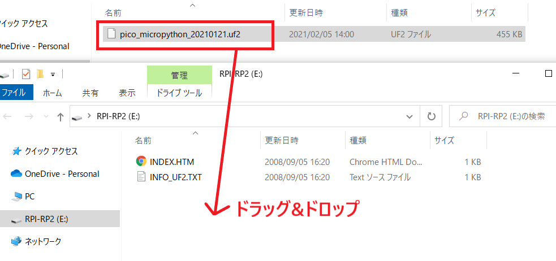This screenshot has height=261, width=556.
Task: Sort by 更新日時 column in upper window
Action: point(305,13)
